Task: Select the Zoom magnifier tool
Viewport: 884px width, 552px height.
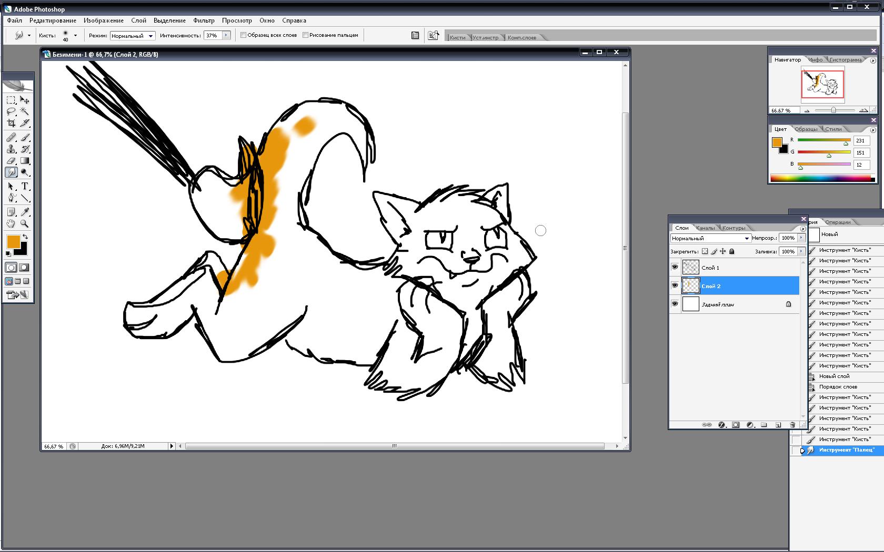Action: tap(25, 223)
